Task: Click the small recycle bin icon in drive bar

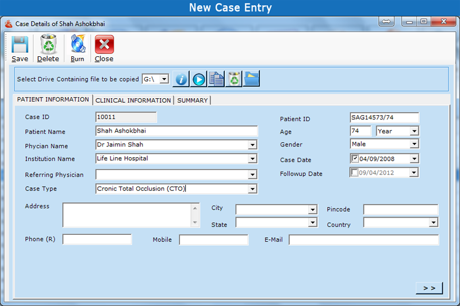Action: pyautogui.click(x=234, y=79)
